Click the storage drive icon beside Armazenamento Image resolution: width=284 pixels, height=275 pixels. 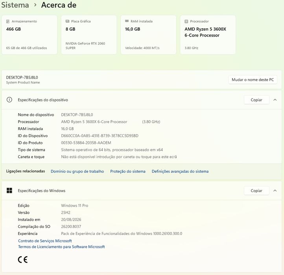point(8,21)
